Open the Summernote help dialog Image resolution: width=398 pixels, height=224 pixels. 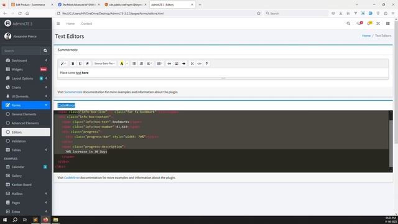coord(206,63)
